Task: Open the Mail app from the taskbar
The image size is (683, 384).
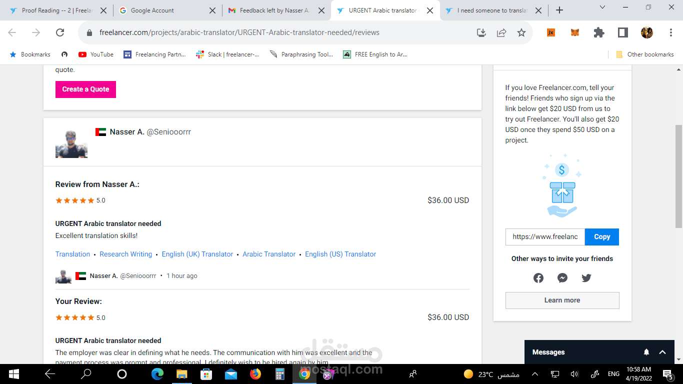Action: [x=231, y=373]
